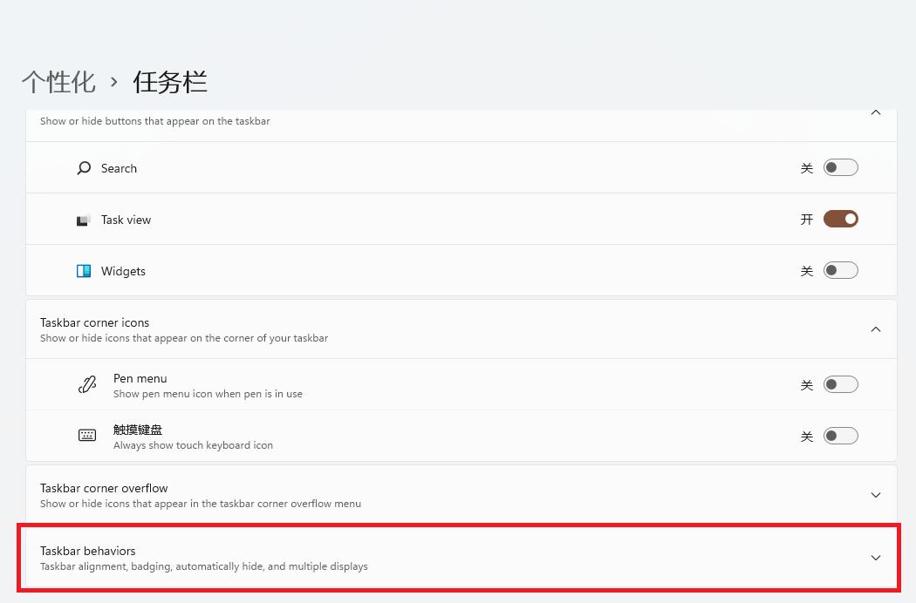Click the Widgets label text
This screenshot has width=916, height=603.
(x=123, y=270)
